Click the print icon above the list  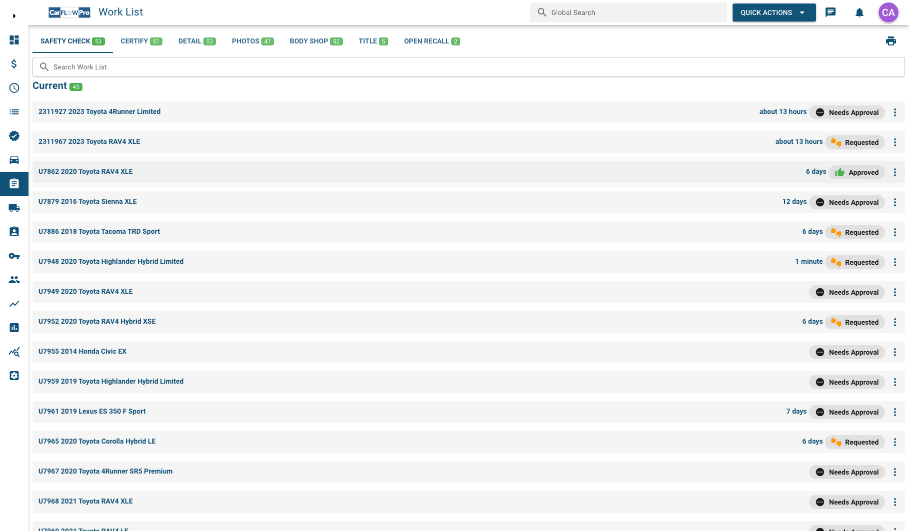pos(892,41)
